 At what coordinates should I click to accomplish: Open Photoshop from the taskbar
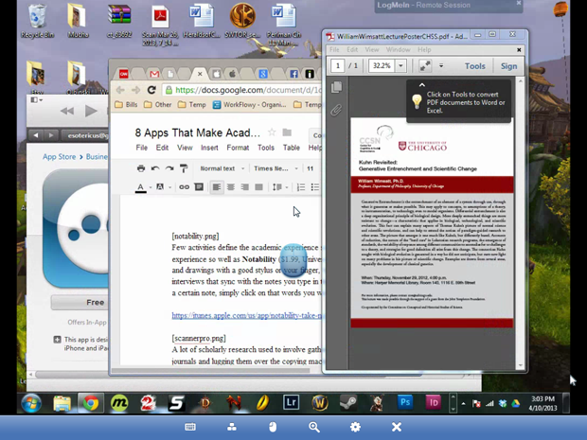click(x=405, y=402)
